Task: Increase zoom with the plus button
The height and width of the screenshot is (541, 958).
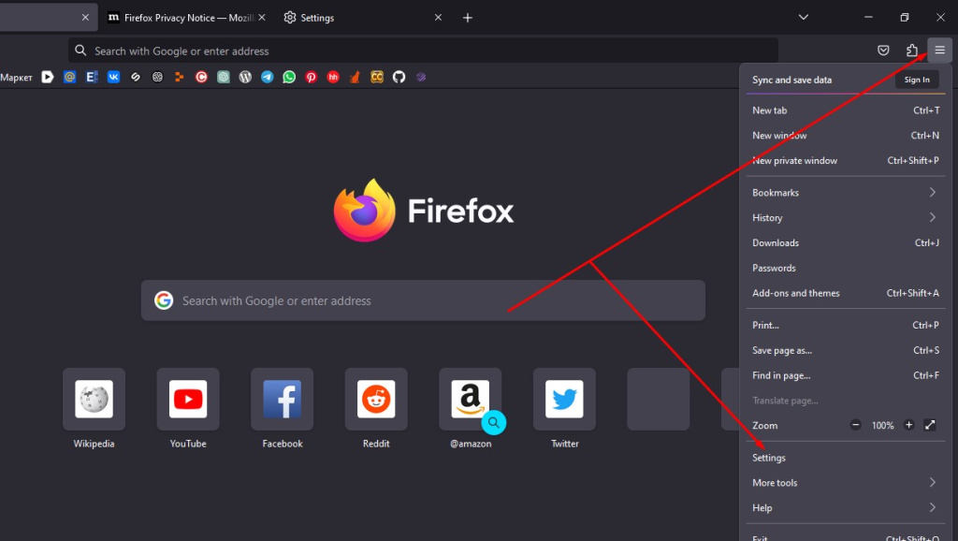Action: (908, 425)
